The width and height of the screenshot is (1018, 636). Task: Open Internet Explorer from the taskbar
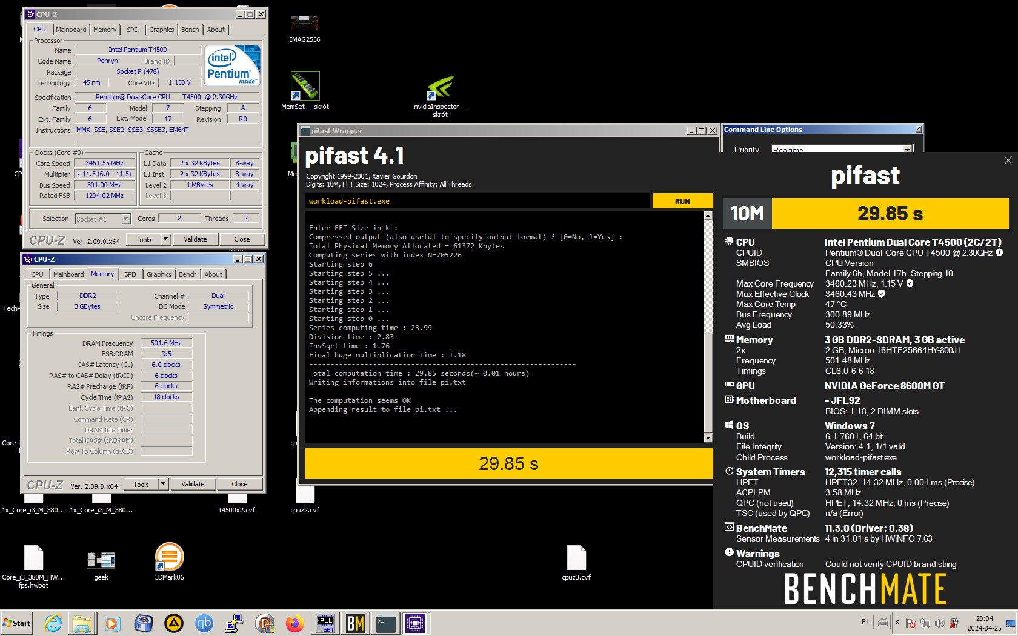click(x=53, y=623)
